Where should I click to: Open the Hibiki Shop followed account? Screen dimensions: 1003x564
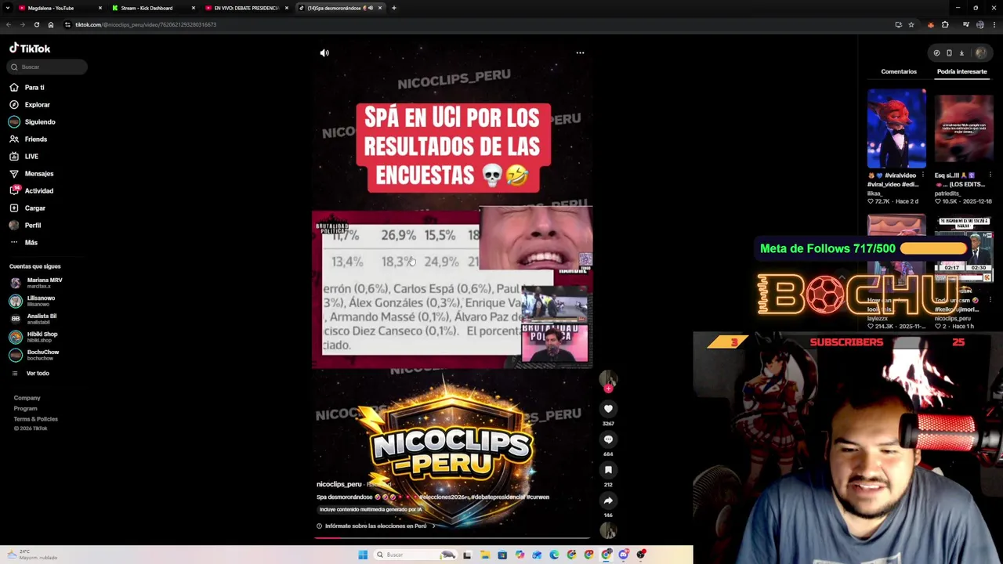click(x=34, y=337)
